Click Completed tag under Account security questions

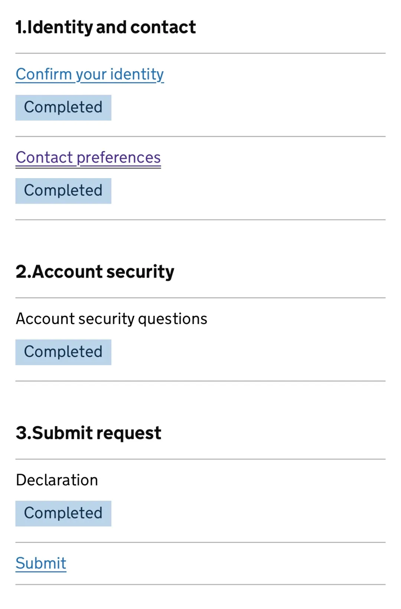tap(63, 352)
